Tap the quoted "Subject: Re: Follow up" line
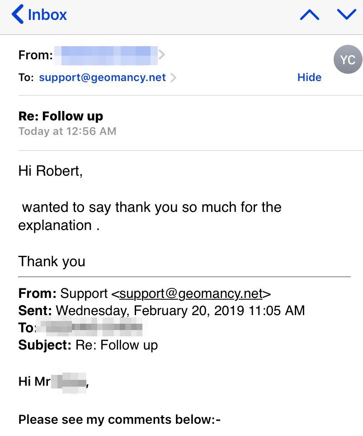The image size is (363, 436). pyautogui.click(x=88, y=345)
